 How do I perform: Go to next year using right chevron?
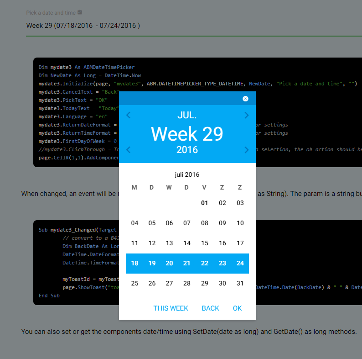pyautogui.click(x=247, y=150)
